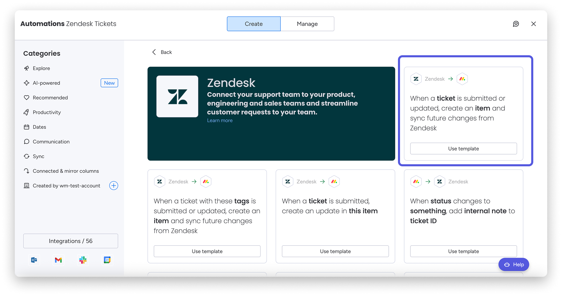Select the Sync category label
The height and width of the screenshot is (296, 562).
(x=38, y=156)
